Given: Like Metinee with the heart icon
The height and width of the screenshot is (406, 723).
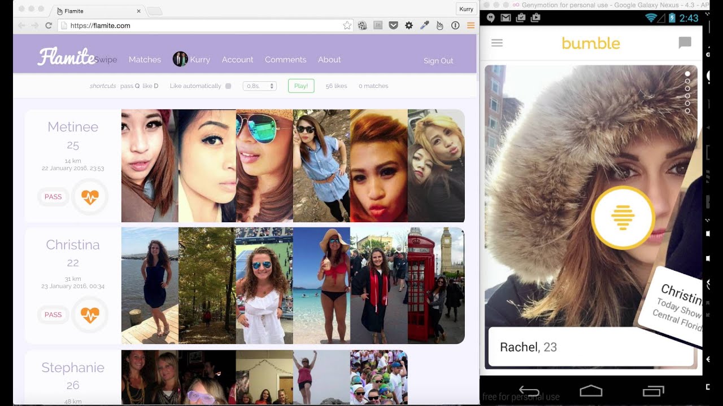Looking at the screenshot, I should click(90, 197).
